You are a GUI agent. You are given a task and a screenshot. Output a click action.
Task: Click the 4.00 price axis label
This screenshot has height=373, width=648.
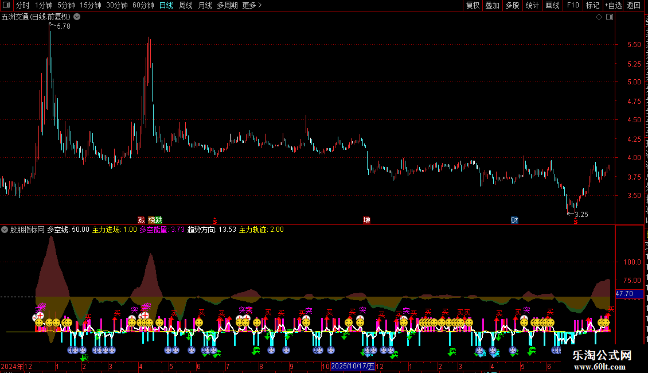634,158
